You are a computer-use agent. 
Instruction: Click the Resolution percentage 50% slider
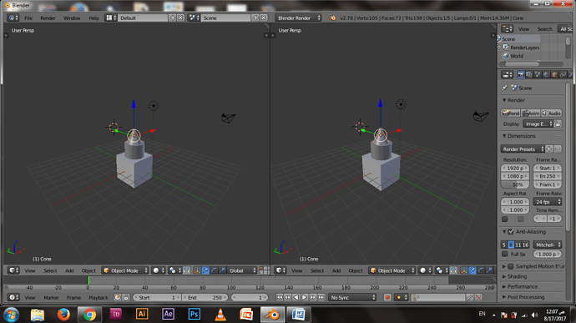coord(515,184)
